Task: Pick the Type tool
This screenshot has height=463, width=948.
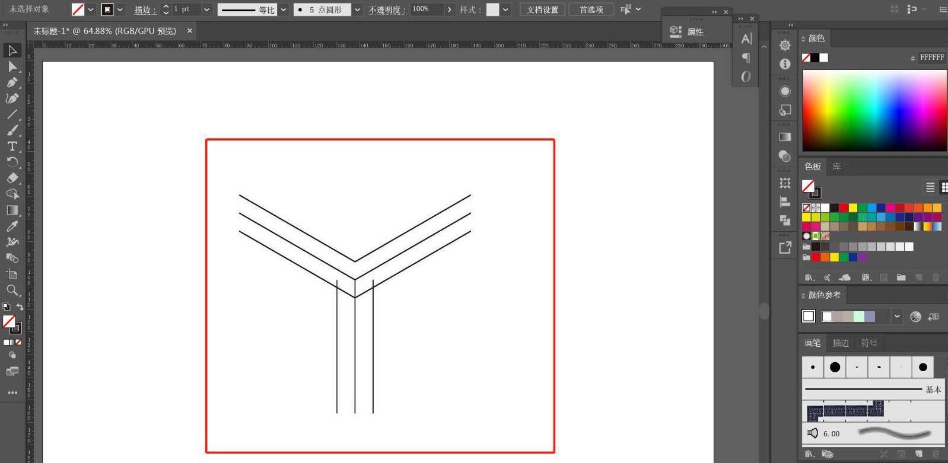Action: [12, 146]
